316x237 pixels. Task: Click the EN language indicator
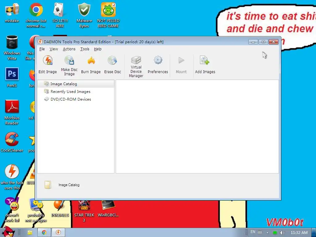(253, 232)
